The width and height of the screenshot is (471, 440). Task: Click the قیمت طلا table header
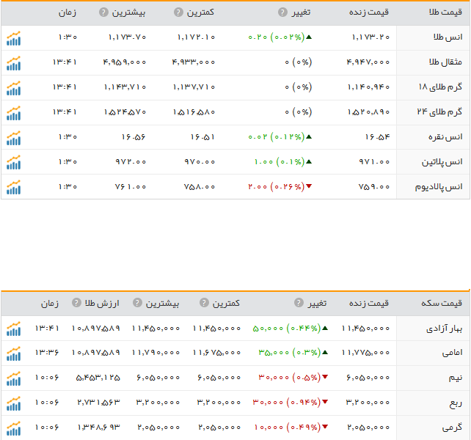tap(445, 12)
